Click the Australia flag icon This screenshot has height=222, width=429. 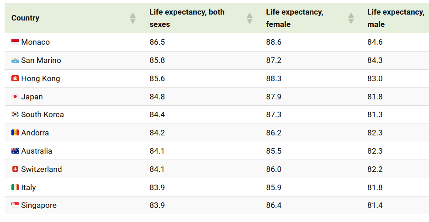[x=15, y=151]
